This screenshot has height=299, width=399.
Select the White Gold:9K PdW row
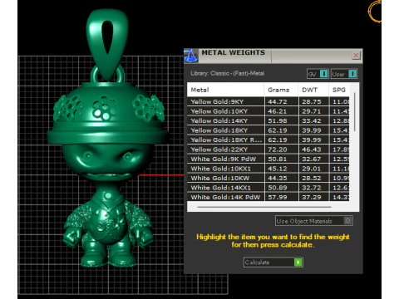[268, 159]
